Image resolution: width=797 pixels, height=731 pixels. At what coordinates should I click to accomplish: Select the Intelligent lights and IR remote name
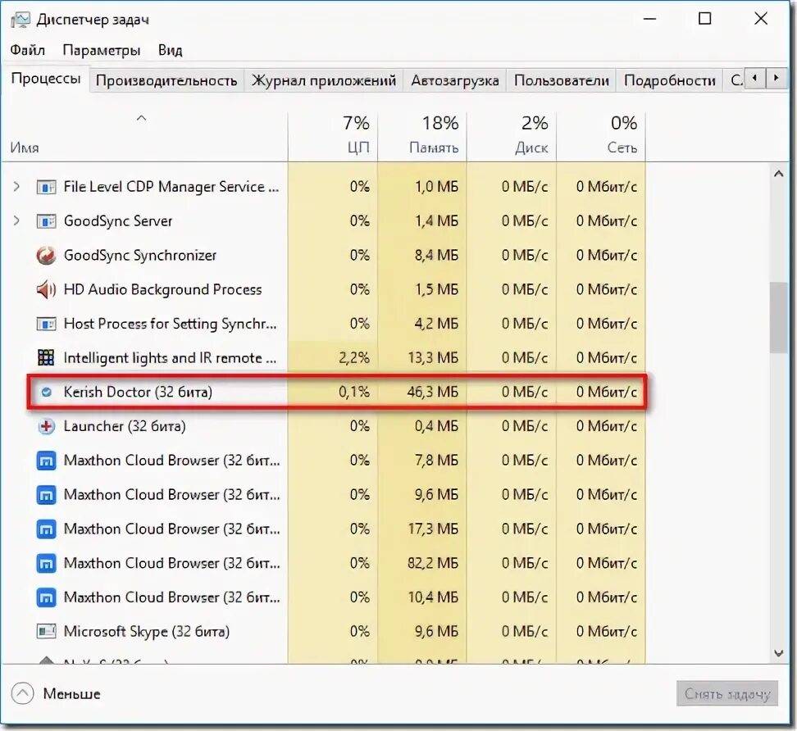(x=170, y=357)
